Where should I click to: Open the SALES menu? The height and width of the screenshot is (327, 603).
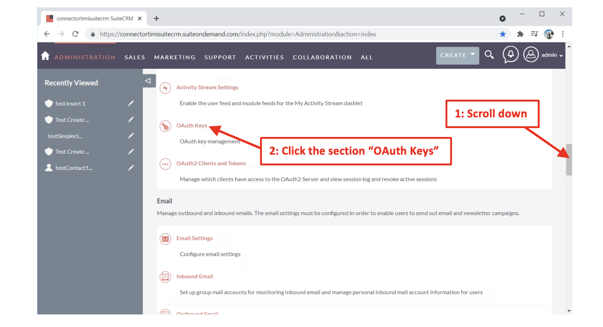[x=135, y=57]
